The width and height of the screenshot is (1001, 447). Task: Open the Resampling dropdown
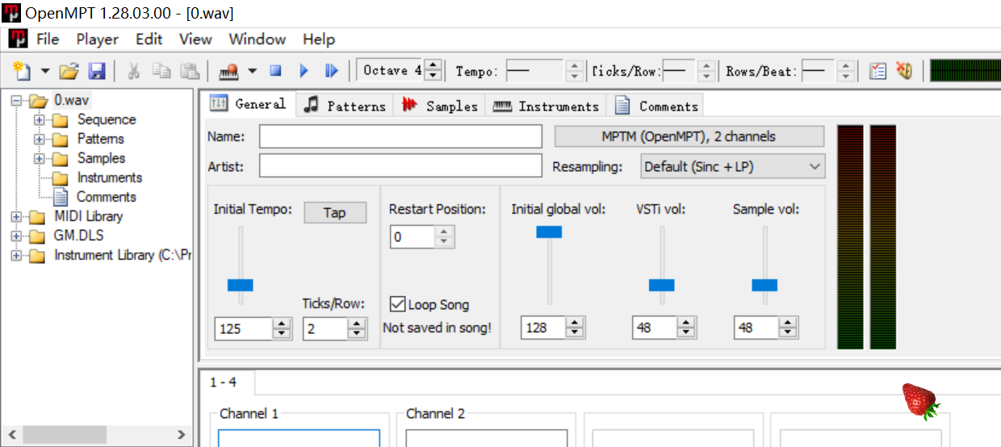click(733, 166)
